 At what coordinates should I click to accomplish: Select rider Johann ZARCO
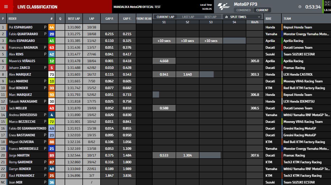(19, 68)
